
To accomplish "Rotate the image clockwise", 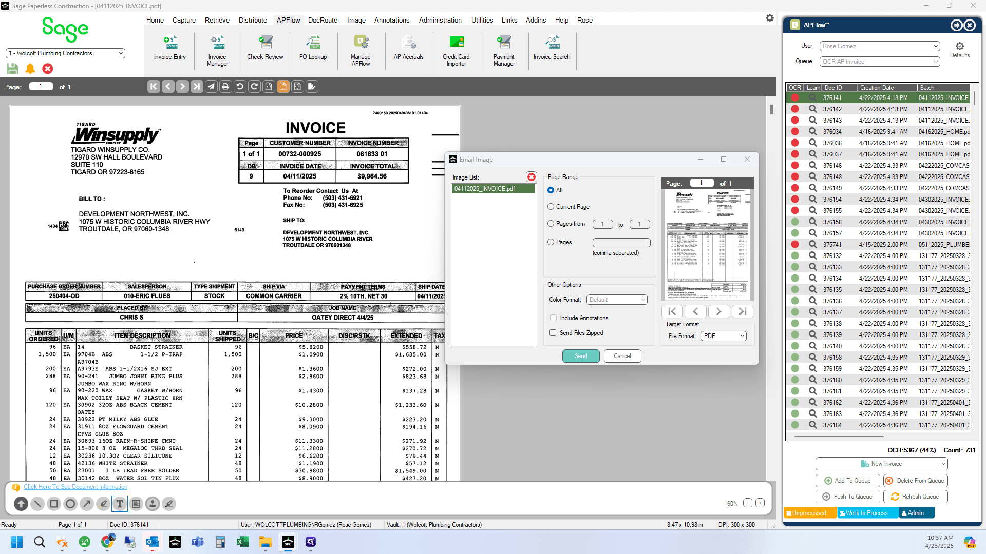I will click(x=254, y=87).
